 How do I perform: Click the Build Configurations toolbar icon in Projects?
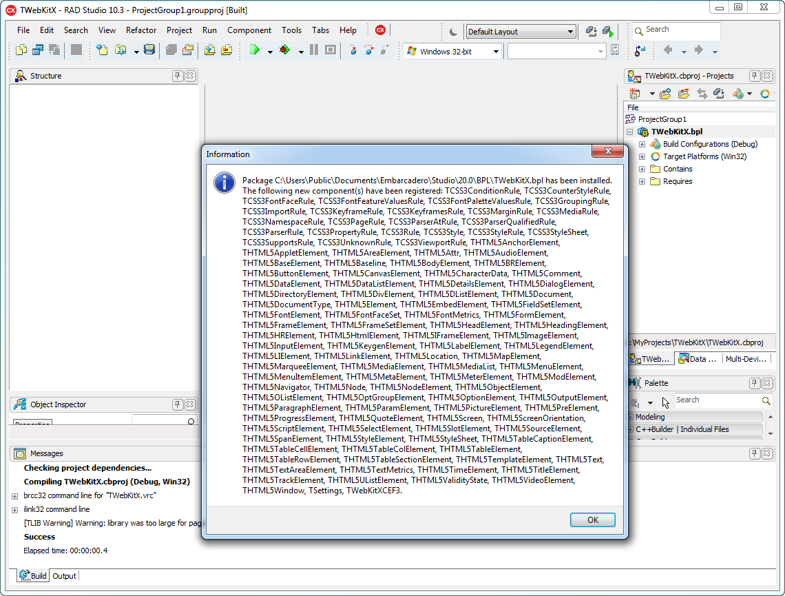(738, 94)
